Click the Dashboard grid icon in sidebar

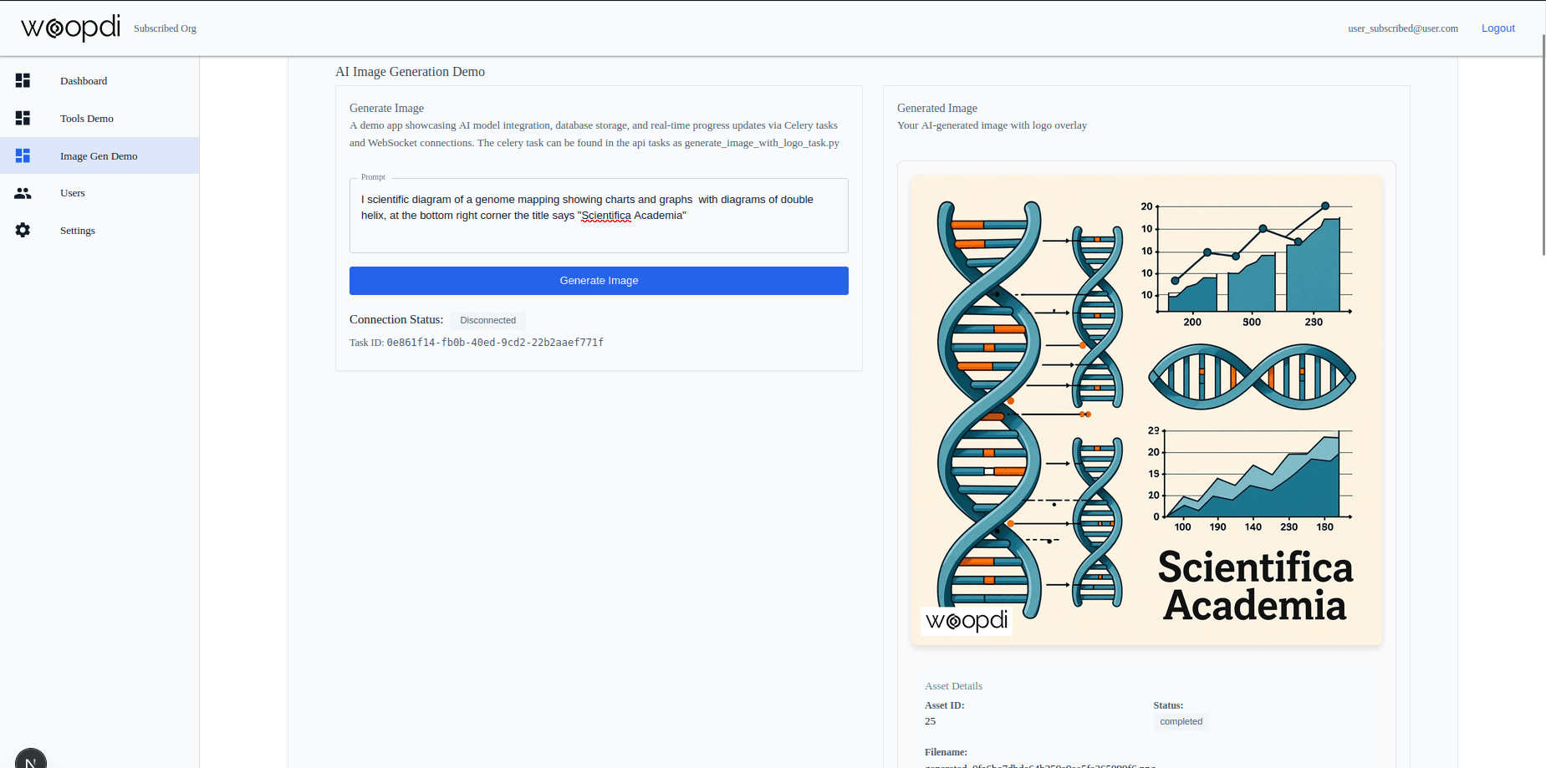[x=23, y=80]
